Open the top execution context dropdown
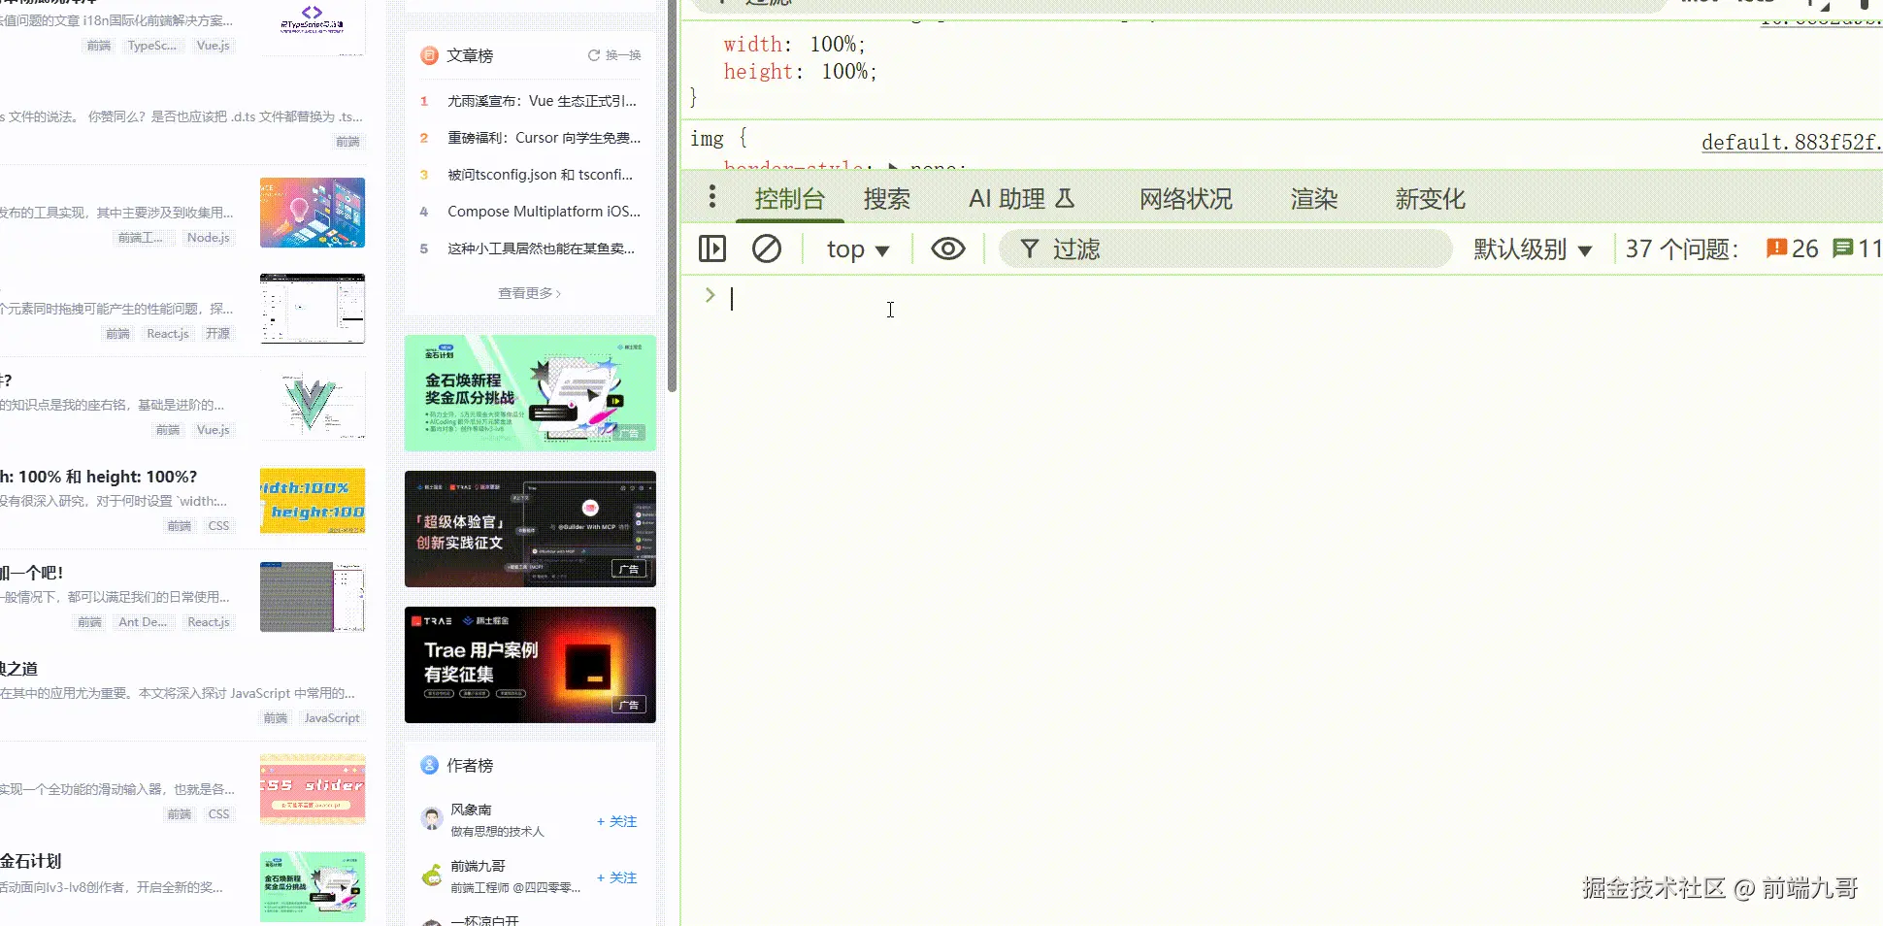Image resolution: width=1883 pixels, height=926 pixels. click(x=855, y=248)
